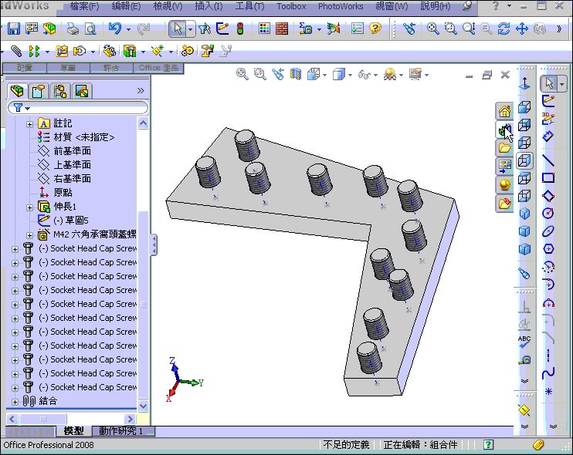Click the Rotate View icon

pos(504,29)
